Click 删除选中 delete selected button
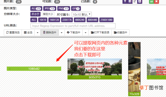 point(50,32)
